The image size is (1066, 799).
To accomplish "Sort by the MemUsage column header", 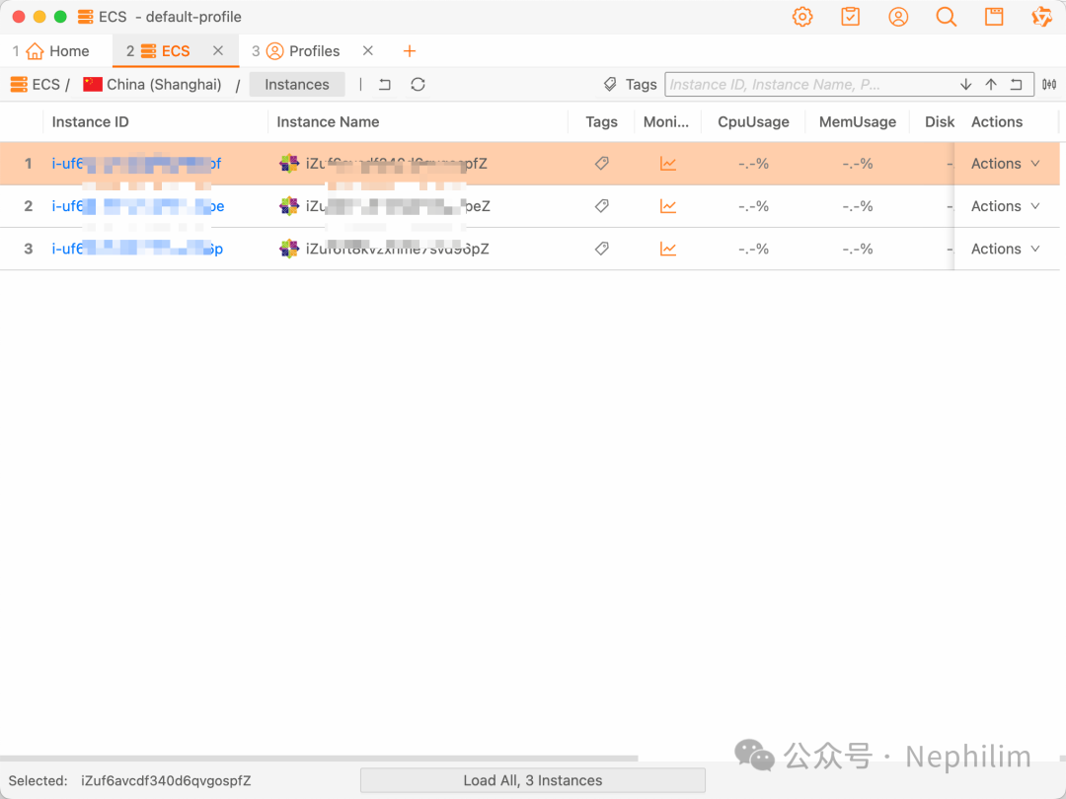I will 858,121.
